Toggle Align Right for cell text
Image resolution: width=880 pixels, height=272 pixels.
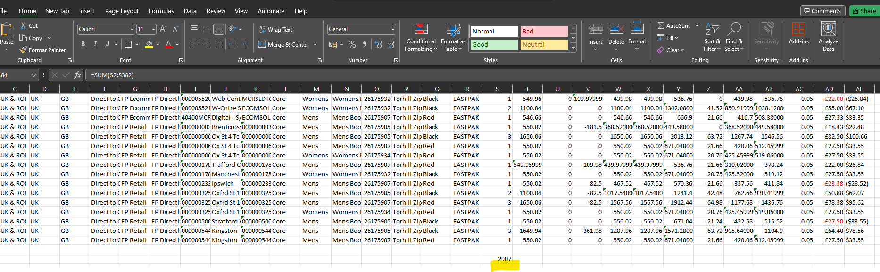pyautogui.click(x=219, y=44)
